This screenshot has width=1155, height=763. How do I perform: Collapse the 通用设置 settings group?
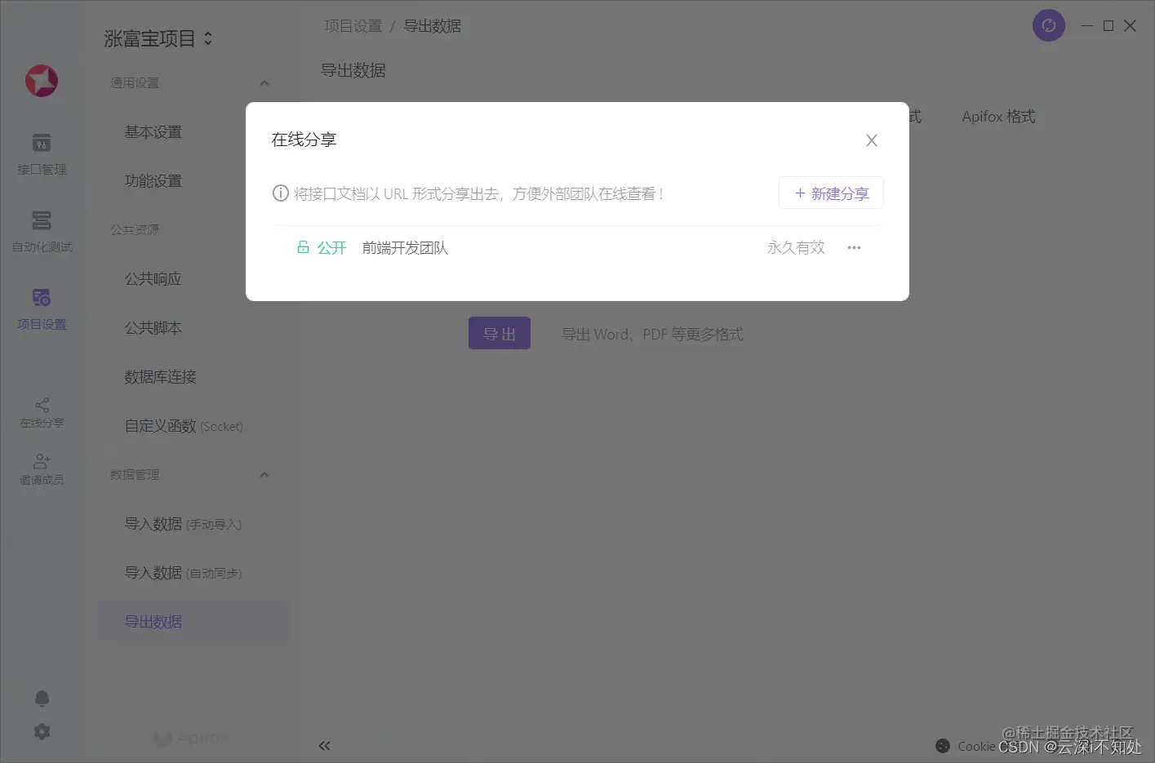[264, 82]
